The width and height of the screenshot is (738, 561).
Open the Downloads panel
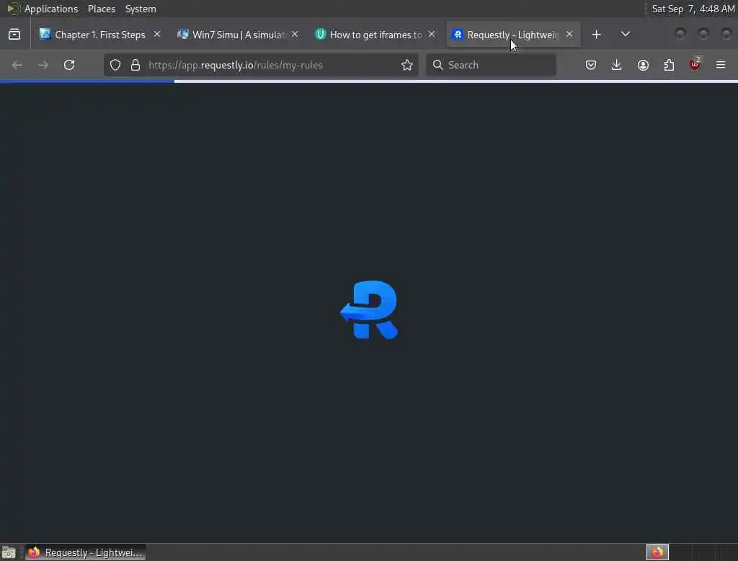pos(617,65)
